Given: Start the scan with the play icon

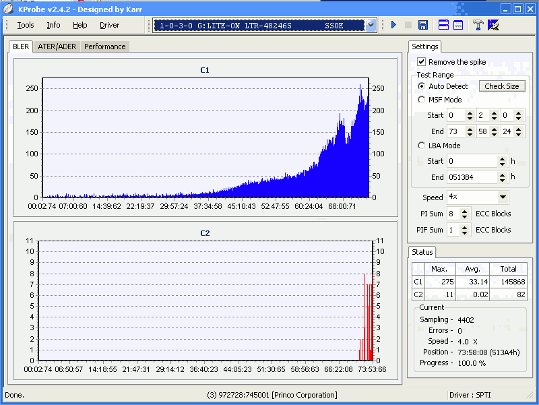Looking at the screenshot, I should [393, 25].
